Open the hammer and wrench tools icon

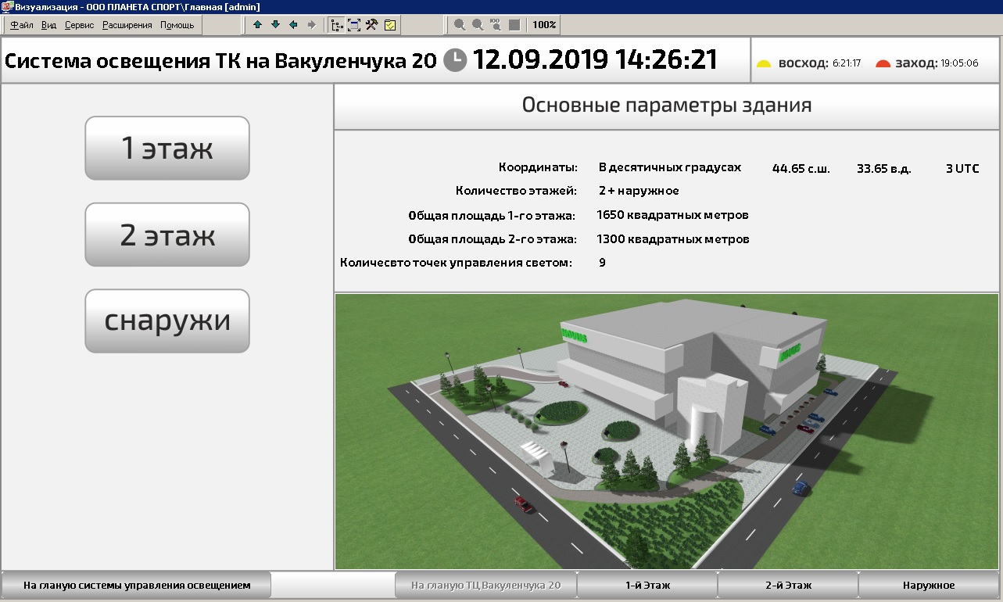(372, 25)
